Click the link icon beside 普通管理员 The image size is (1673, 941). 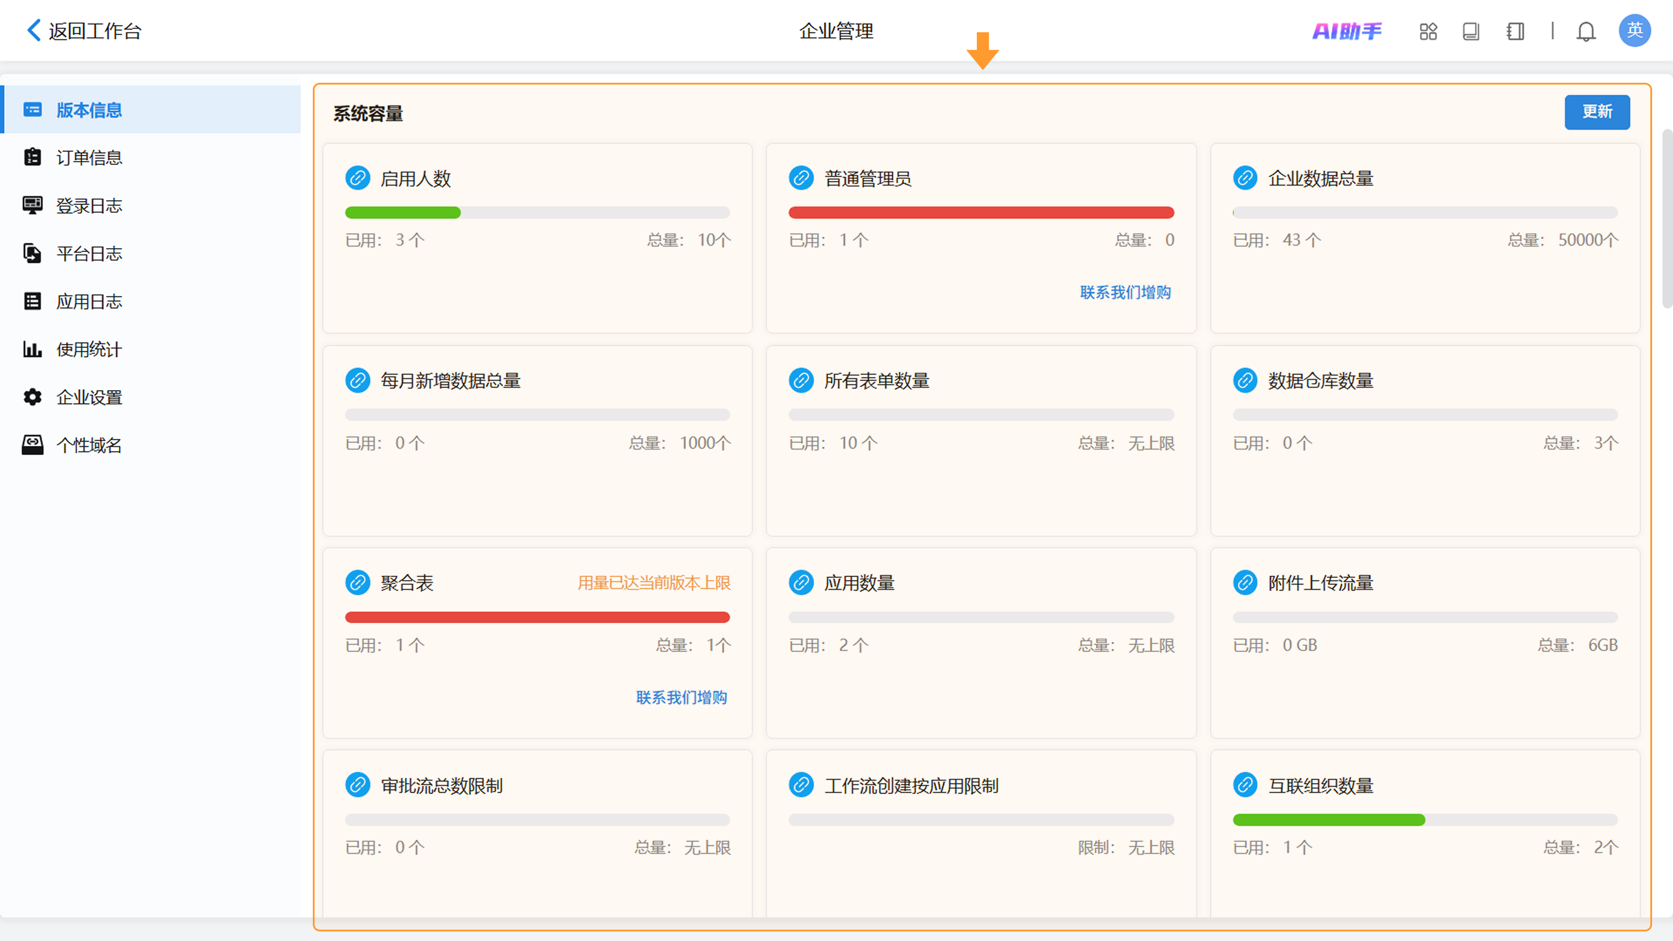pos(801,178)
